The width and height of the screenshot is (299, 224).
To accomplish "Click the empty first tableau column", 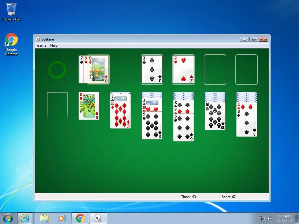I will 58,106.
